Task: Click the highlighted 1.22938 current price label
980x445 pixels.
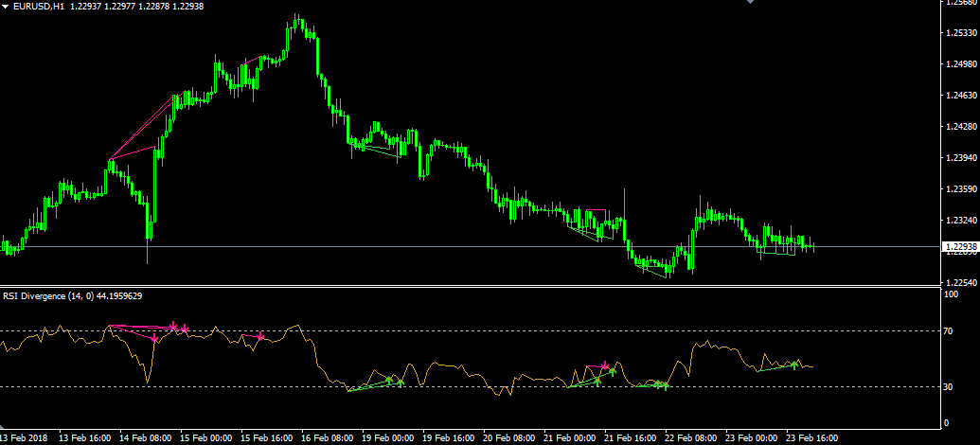Action: pos(960,247)
